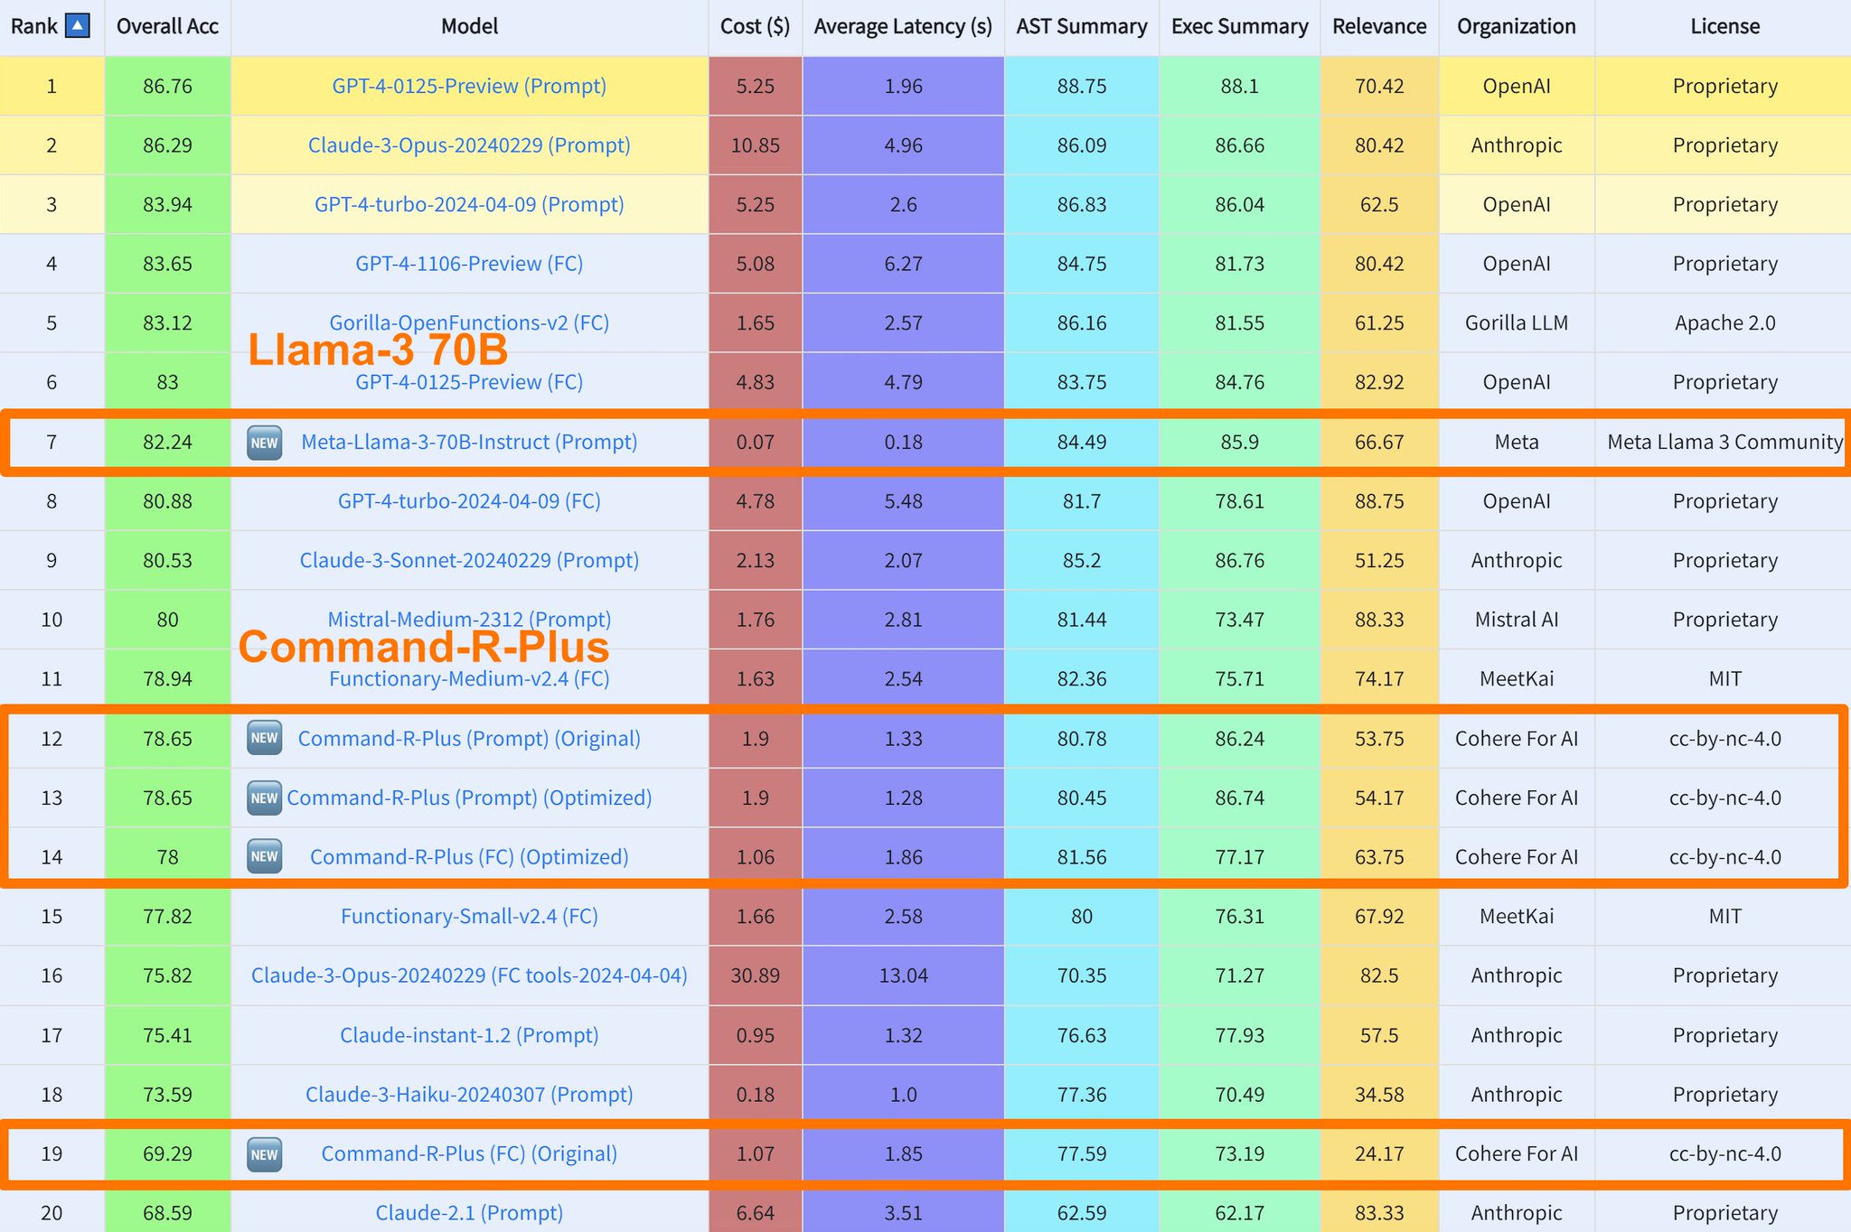1851x1232 pixels.
Task: Click NEW badge beside Command-R-Plus (FC) (Optimized)
Action: point(264,856)
